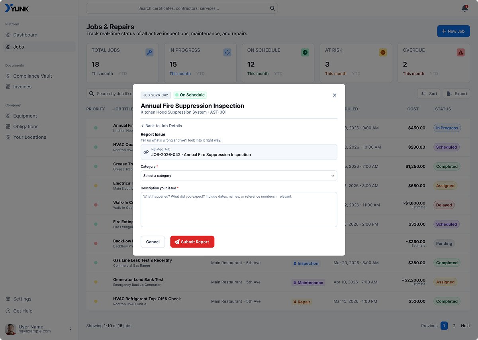The image size is (478, 340).
Task: Go to Previous page of jobs
Action: [x=429, y=326]
